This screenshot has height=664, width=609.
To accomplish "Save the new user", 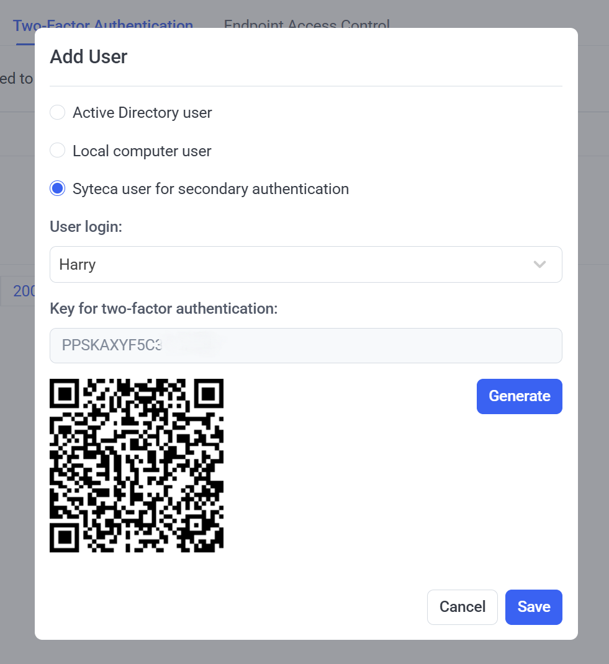I will pyautogui.click(x=533, y=607).
